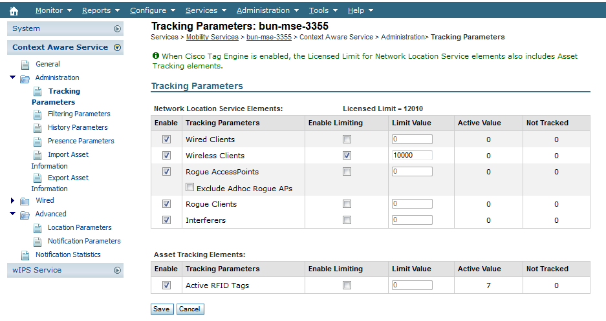Open Mobility Services breadcrumb link
606x321 pixels.
point(212,37)
